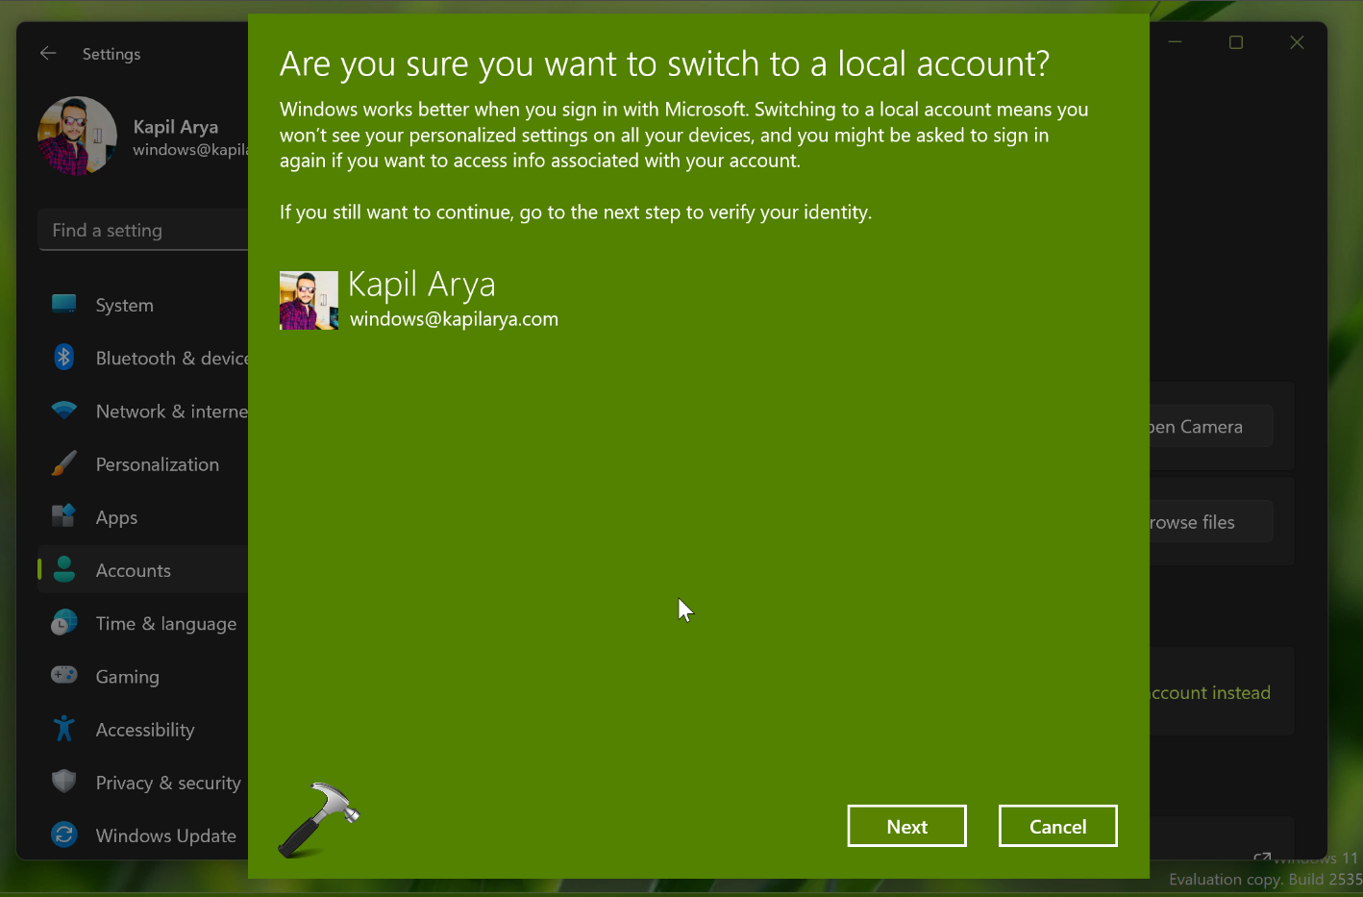The image size is (1363, 897).
Task: Click the Time & language globe icon
Action: [x=64, y=623]
